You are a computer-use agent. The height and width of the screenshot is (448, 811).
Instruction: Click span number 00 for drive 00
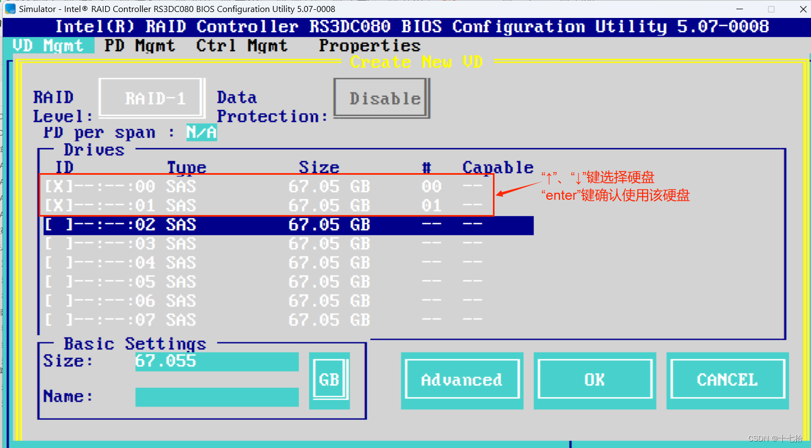[431, 187]
